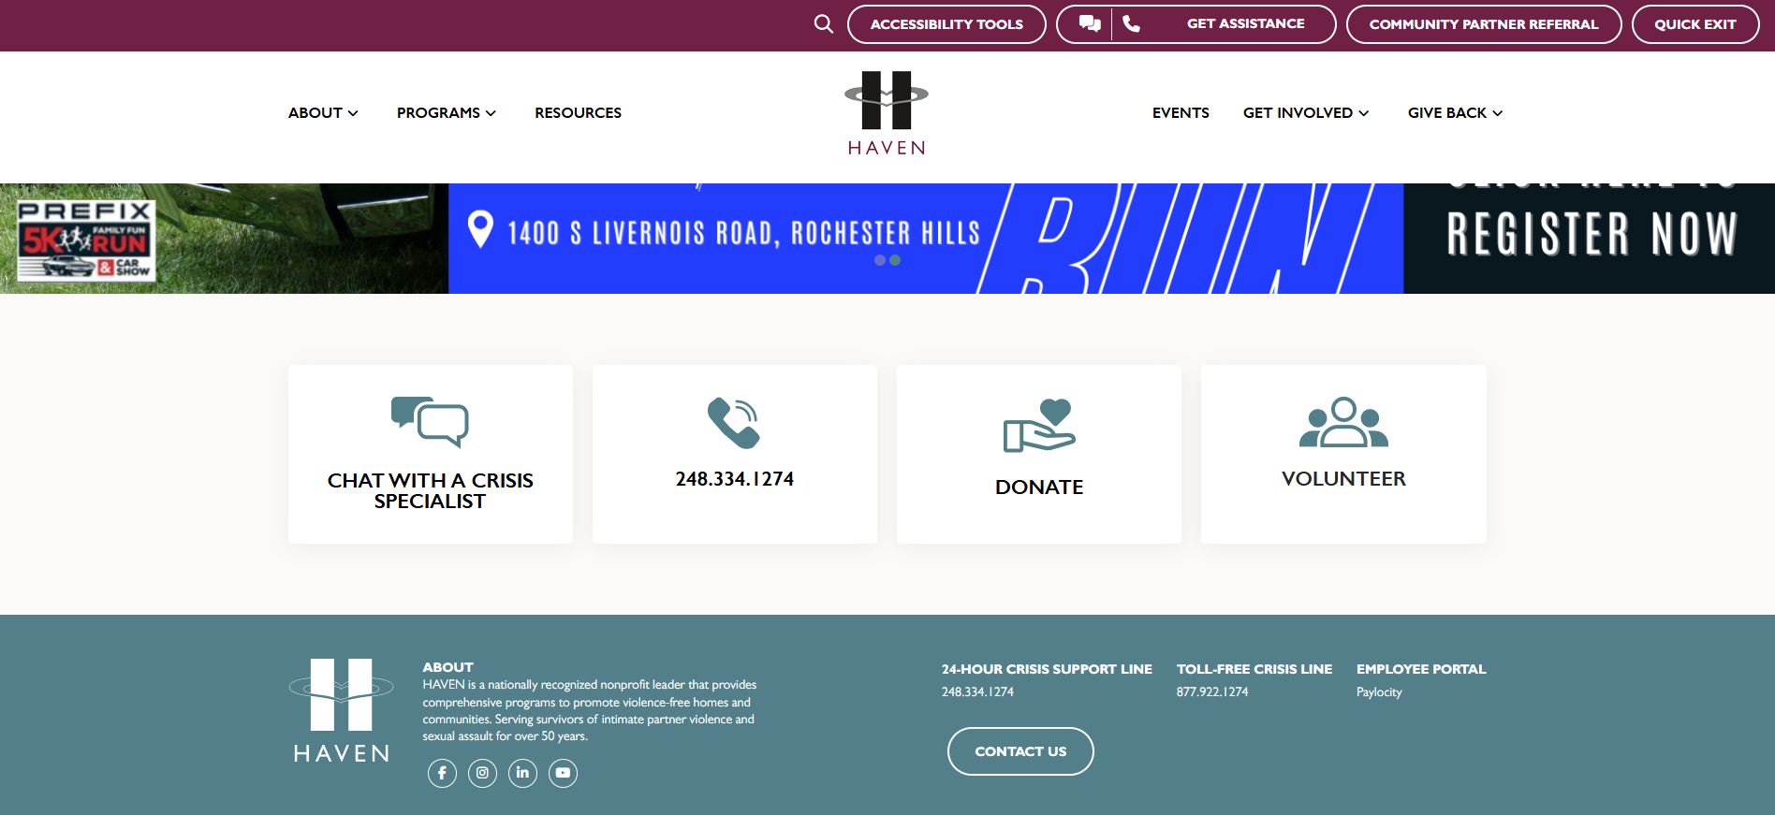Open HAVEN LinkedIn icon in footer
1775x815 pixels.
pos(522,773)
